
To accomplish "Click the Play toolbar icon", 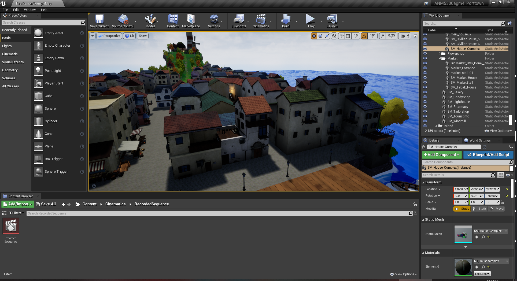I will pyautogui.click(x=311, y=21).
